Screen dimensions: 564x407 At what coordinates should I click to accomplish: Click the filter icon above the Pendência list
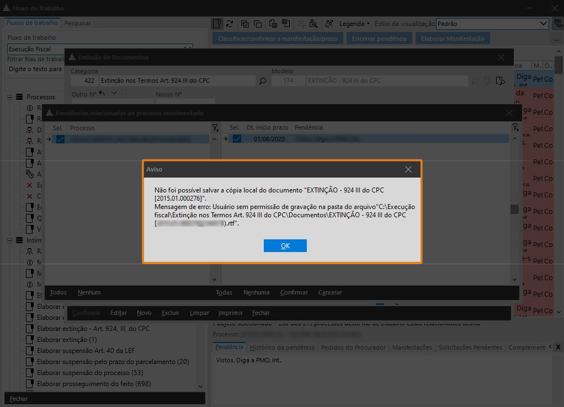[x=514, y=128]
